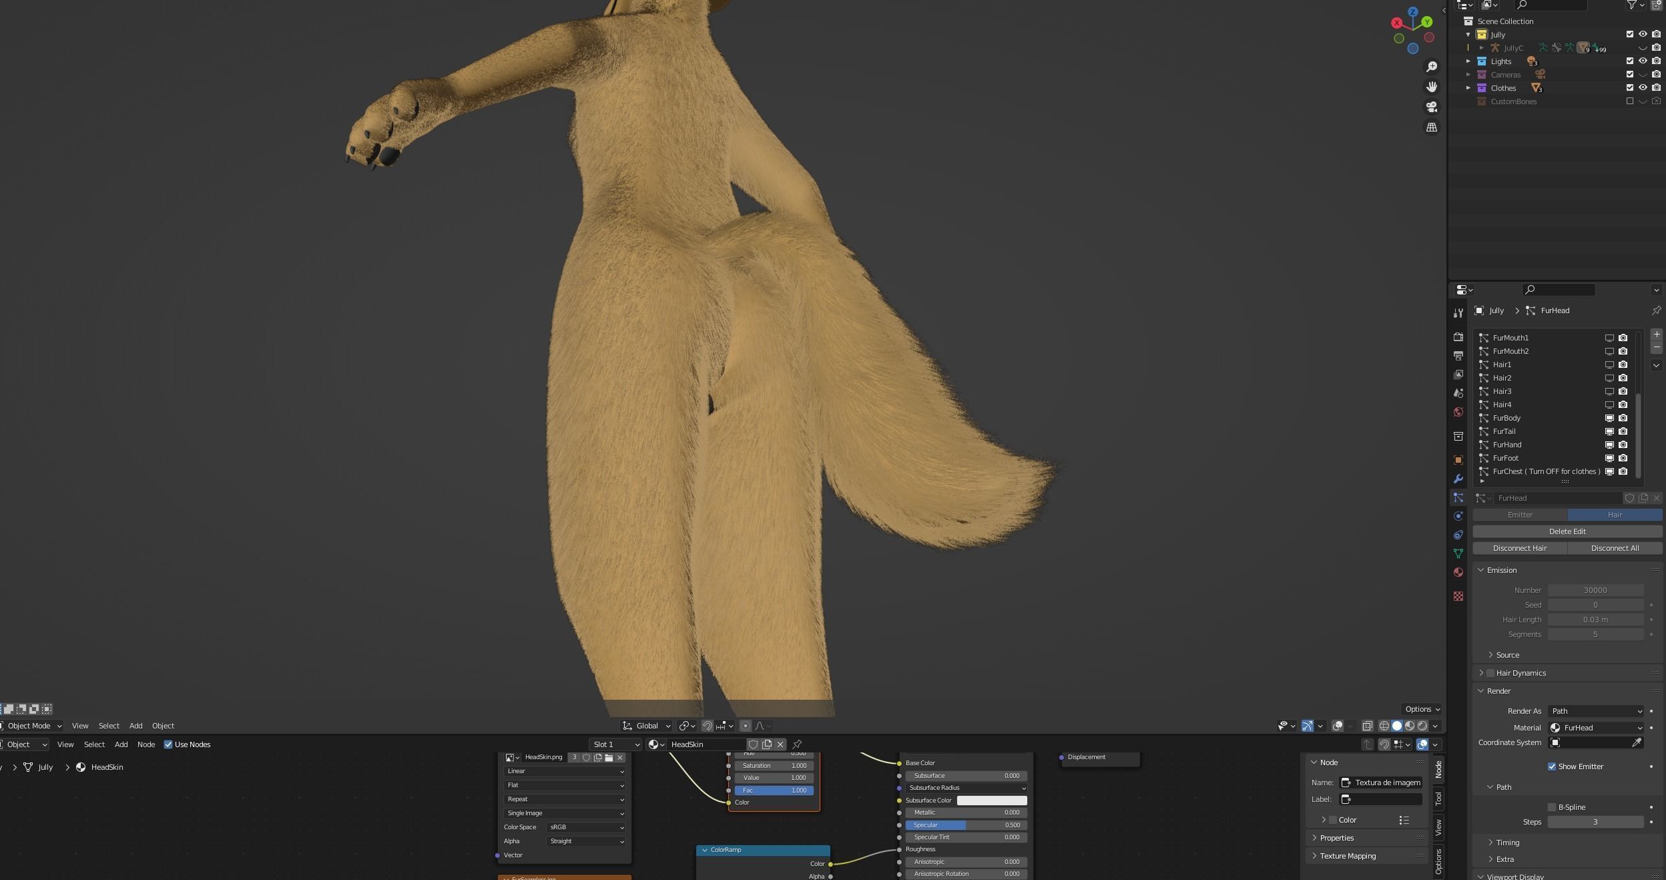
Task: Toggle Show Emitter checkbox
Action: [x=1552, y=766]
